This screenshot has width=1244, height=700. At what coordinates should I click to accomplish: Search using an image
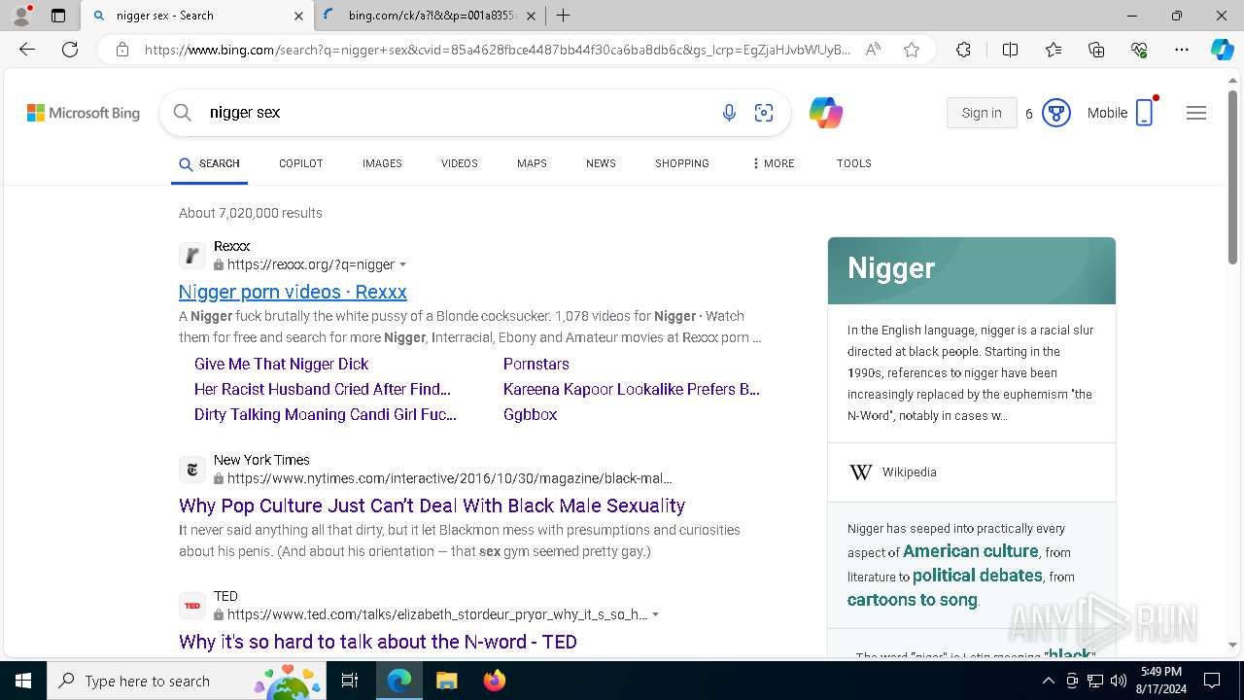pyautogui.click(x=764, y=113)
